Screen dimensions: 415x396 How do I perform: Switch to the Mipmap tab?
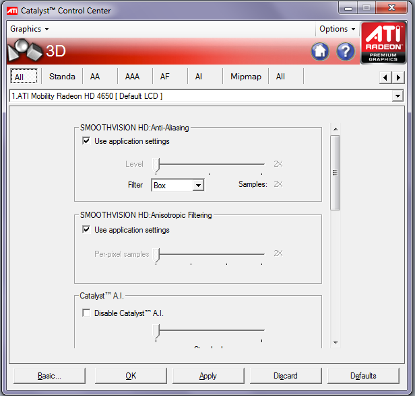[245, 77]
